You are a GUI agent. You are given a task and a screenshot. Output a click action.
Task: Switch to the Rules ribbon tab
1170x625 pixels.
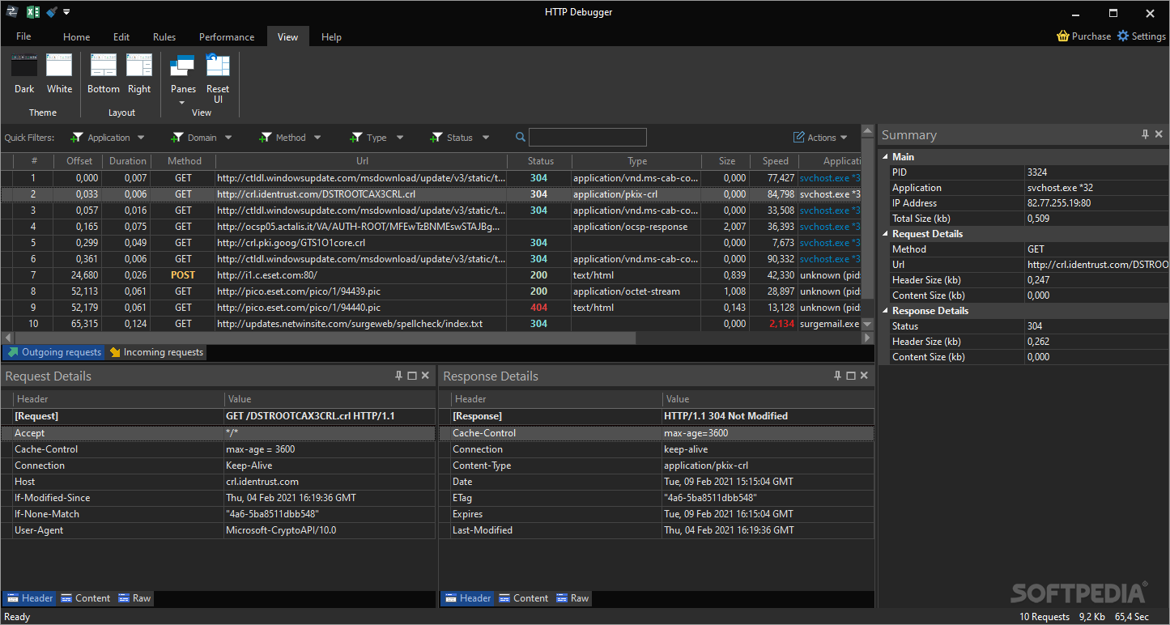164,37
